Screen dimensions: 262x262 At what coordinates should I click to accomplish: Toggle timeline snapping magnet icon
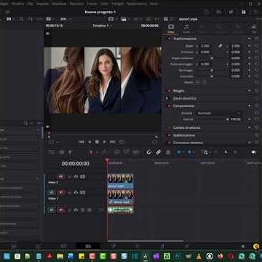tap(148, 152)
